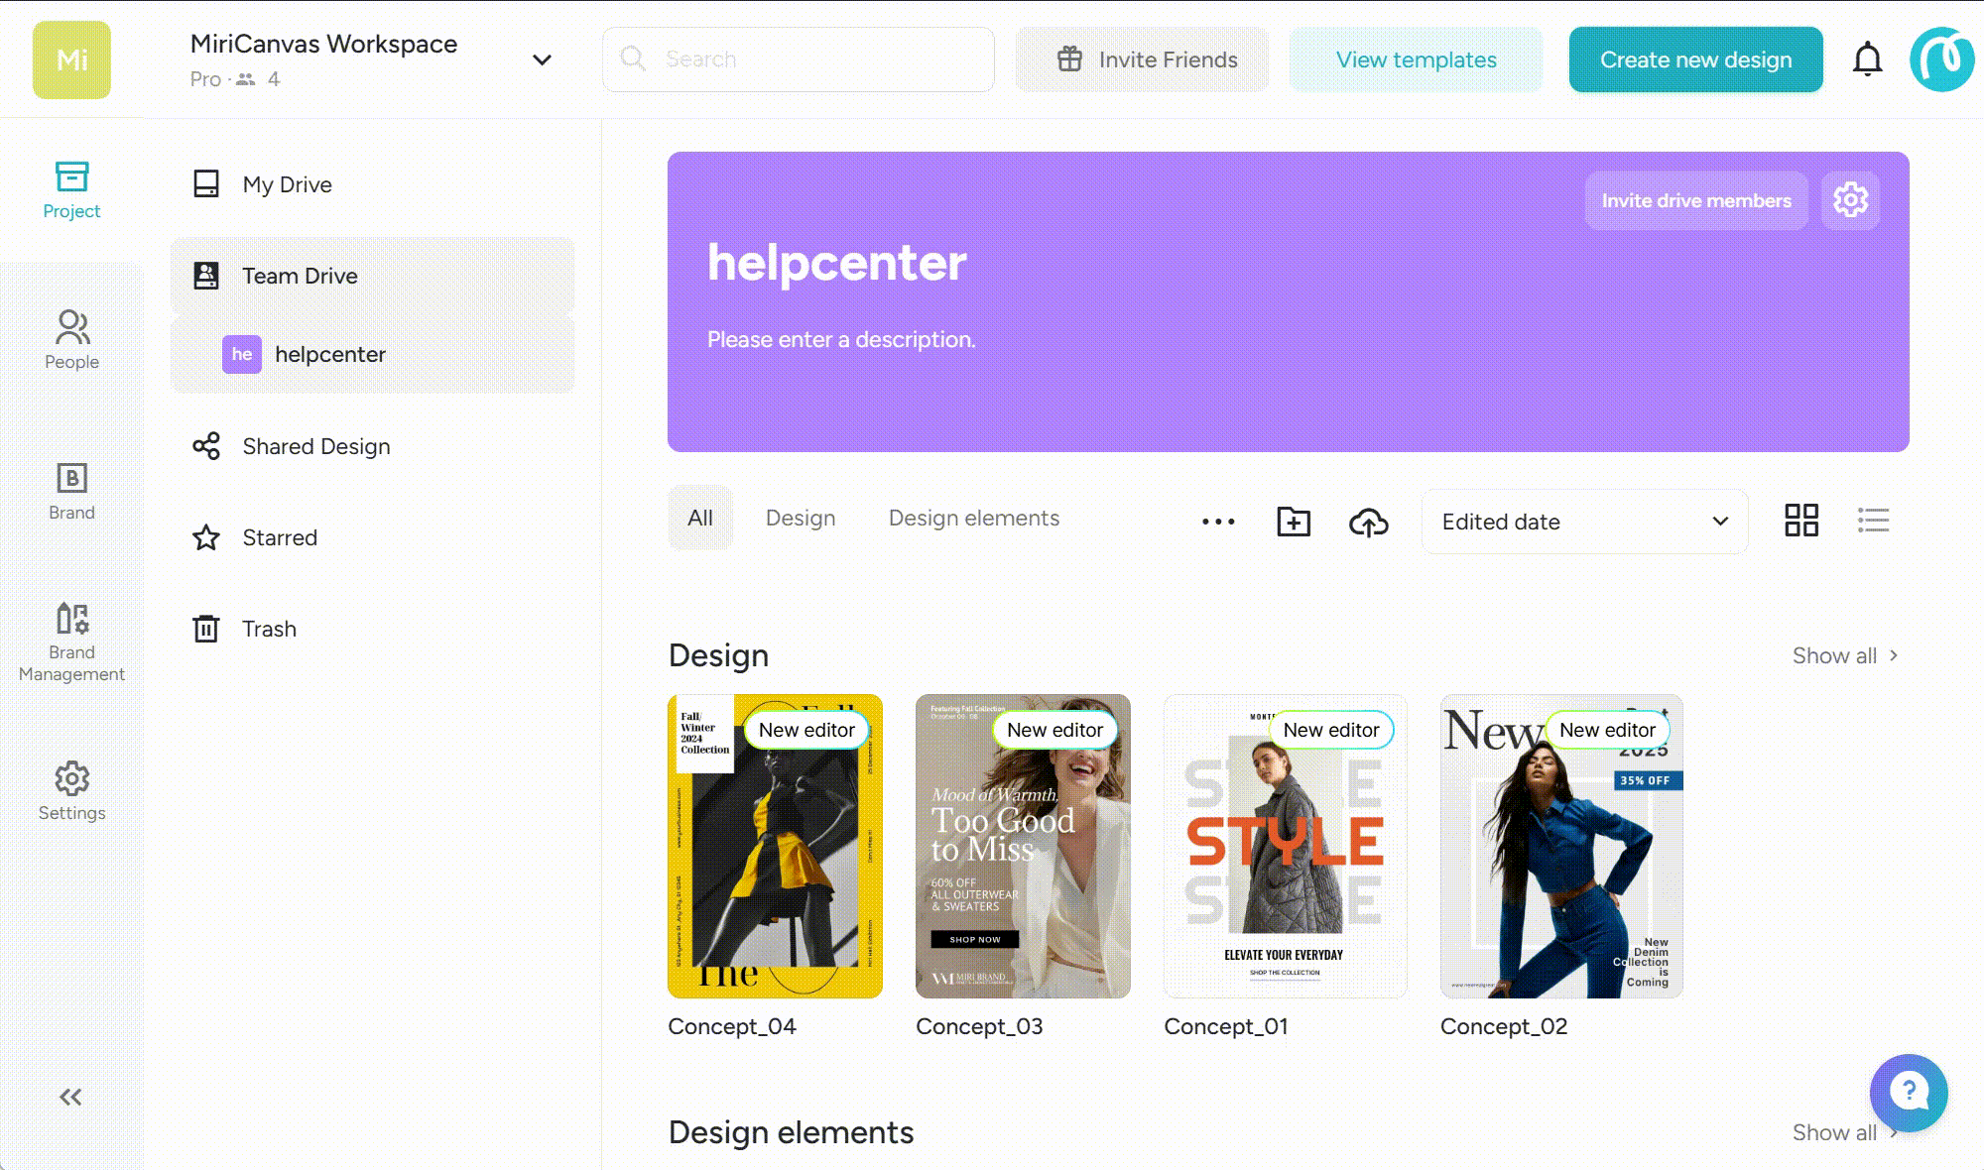Image resolution: width=1984 pixels, height=1170 pixels.
Task: Expand the MiriCanvas Workspace switcher
Action: (542, 59)
